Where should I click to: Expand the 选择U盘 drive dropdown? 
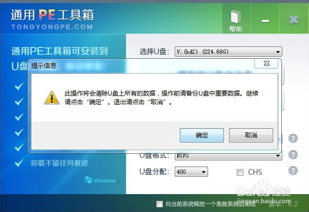point(229,52)
